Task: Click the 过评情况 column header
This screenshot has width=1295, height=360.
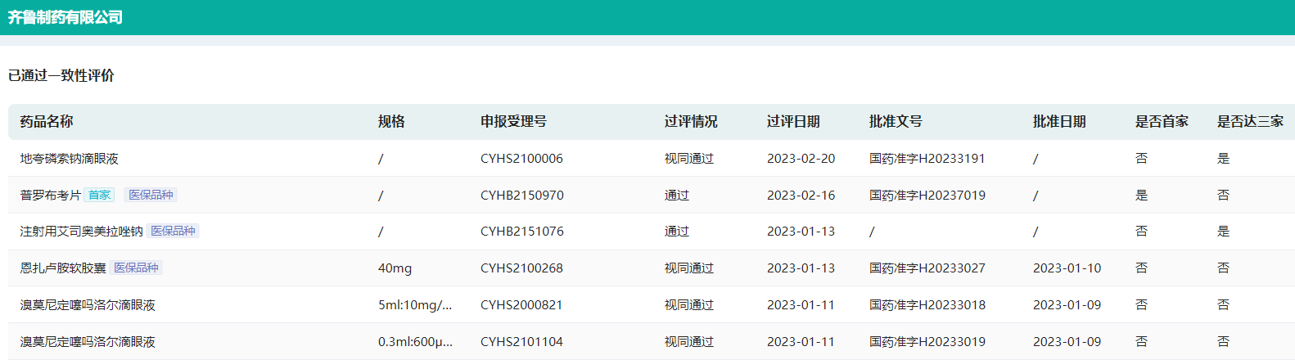Action: (x=691, y=121)
